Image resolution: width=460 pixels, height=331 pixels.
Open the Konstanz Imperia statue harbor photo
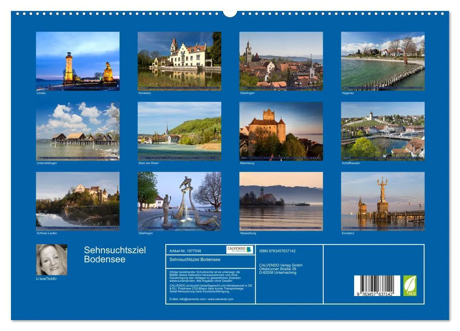[383, 201]
